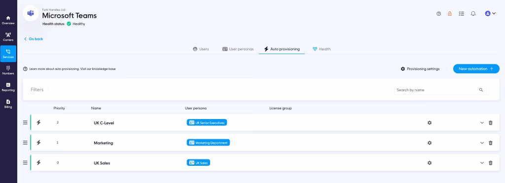
Task: Open settings gear for UK C-Level automation
Action: [x=430, y=122]
